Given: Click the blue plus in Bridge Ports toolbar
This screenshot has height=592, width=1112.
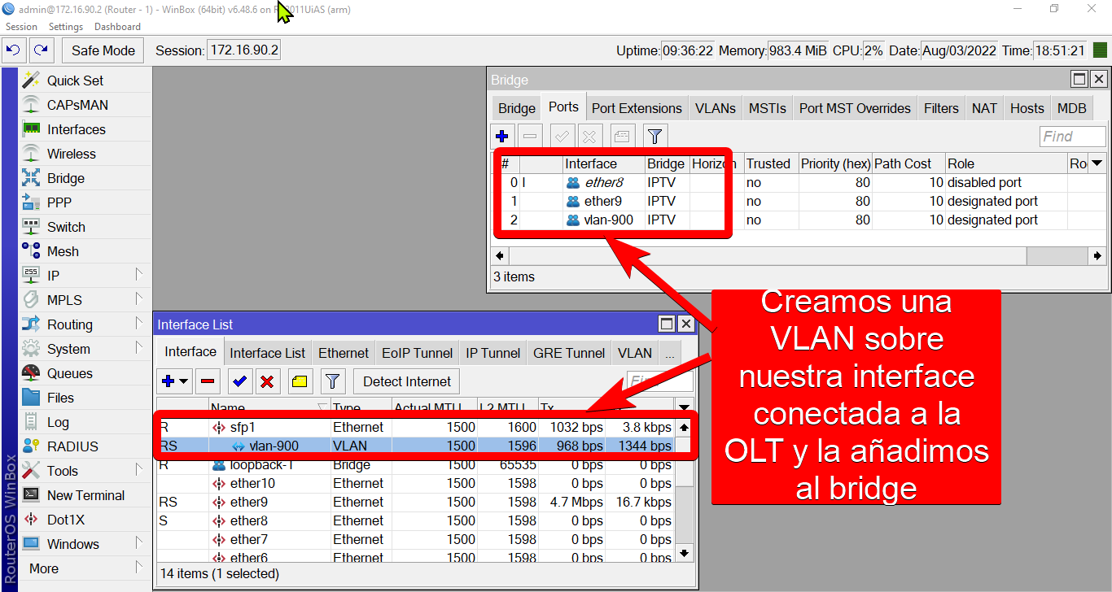Looking at the screenshot, I should pos(502,136).
